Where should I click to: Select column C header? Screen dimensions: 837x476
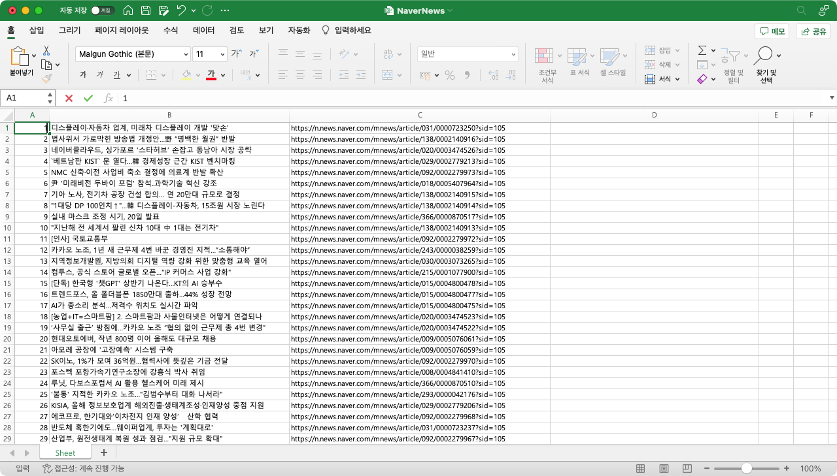pos(420,115)
